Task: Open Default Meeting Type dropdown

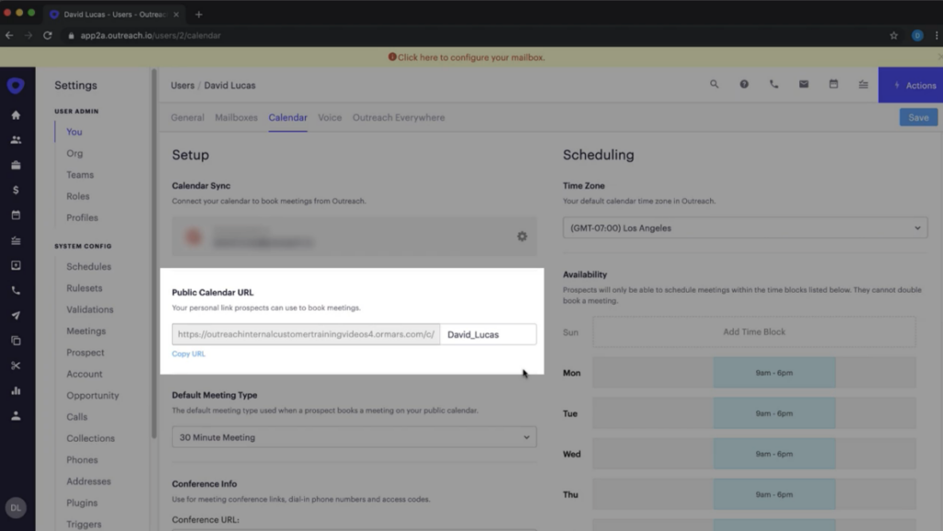Action: click(x=355, y=437)
